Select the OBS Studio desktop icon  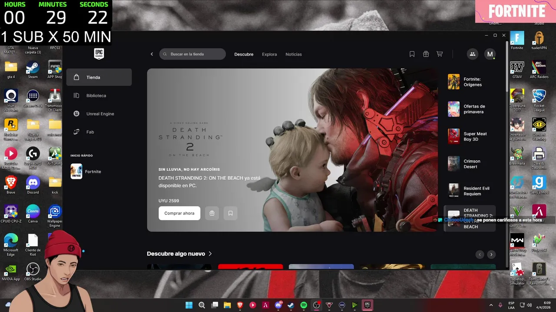(x=33, y=272)
